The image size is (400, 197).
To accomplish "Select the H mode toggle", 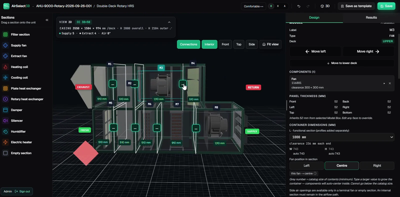I will [x=278, y=6].
